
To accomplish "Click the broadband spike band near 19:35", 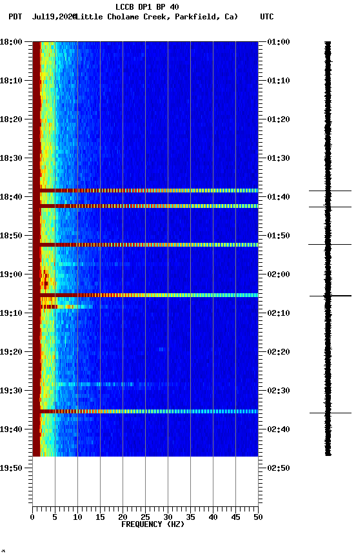I will [x=145, y=411].
